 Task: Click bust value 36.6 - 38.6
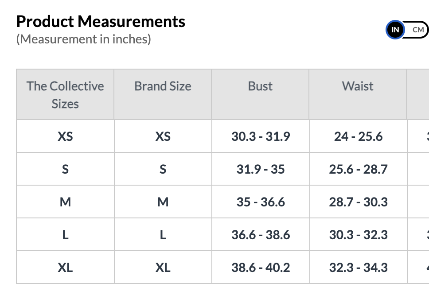[261, 235]
